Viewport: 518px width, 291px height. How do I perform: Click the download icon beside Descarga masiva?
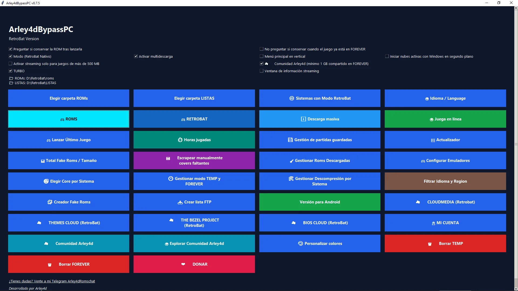(x=304, y=119)
